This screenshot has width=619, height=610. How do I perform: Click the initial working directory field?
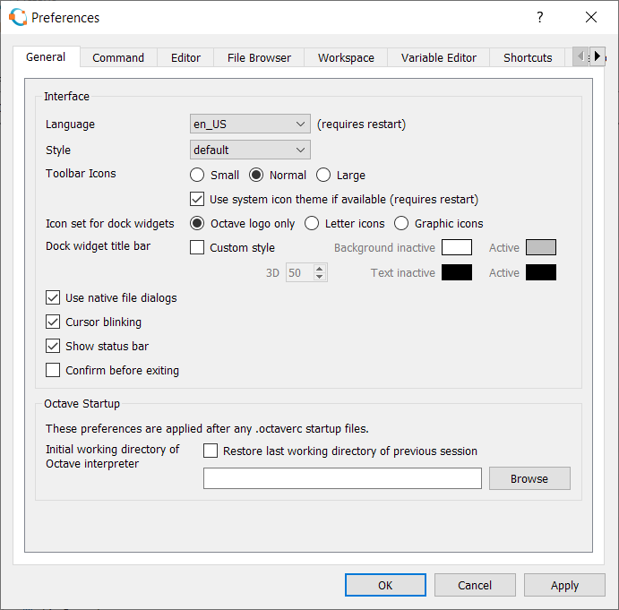click(x=342, y=478)
